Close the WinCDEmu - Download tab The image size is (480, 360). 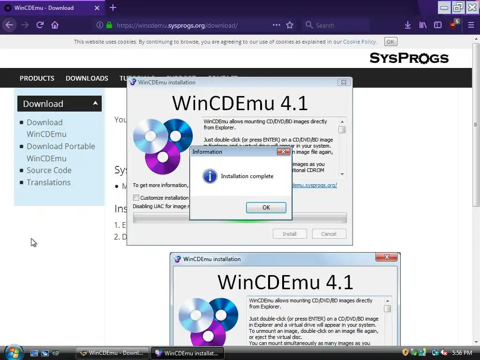(97, 8)
